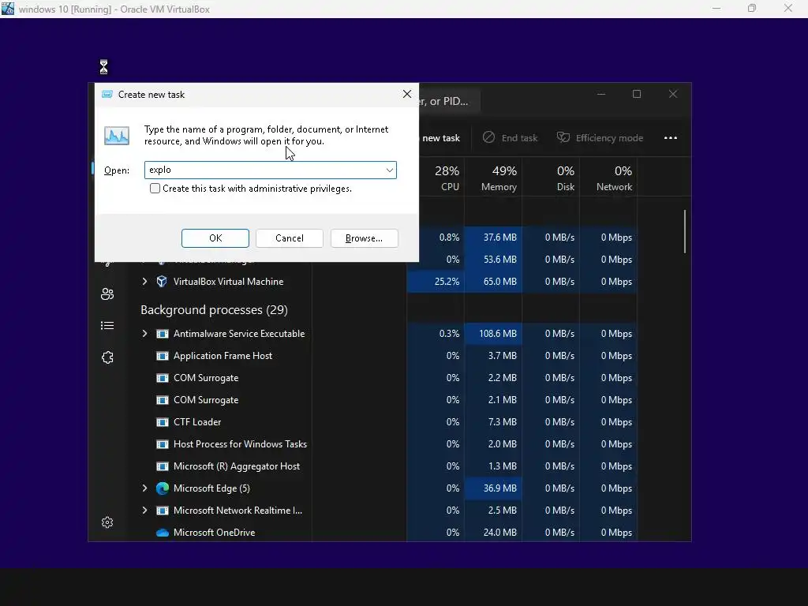
Task: Click the new task button in Task Manager
Action: (x=440, y=138)
